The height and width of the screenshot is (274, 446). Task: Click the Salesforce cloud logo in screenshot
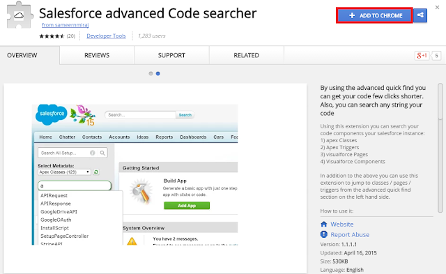point(51,114)
